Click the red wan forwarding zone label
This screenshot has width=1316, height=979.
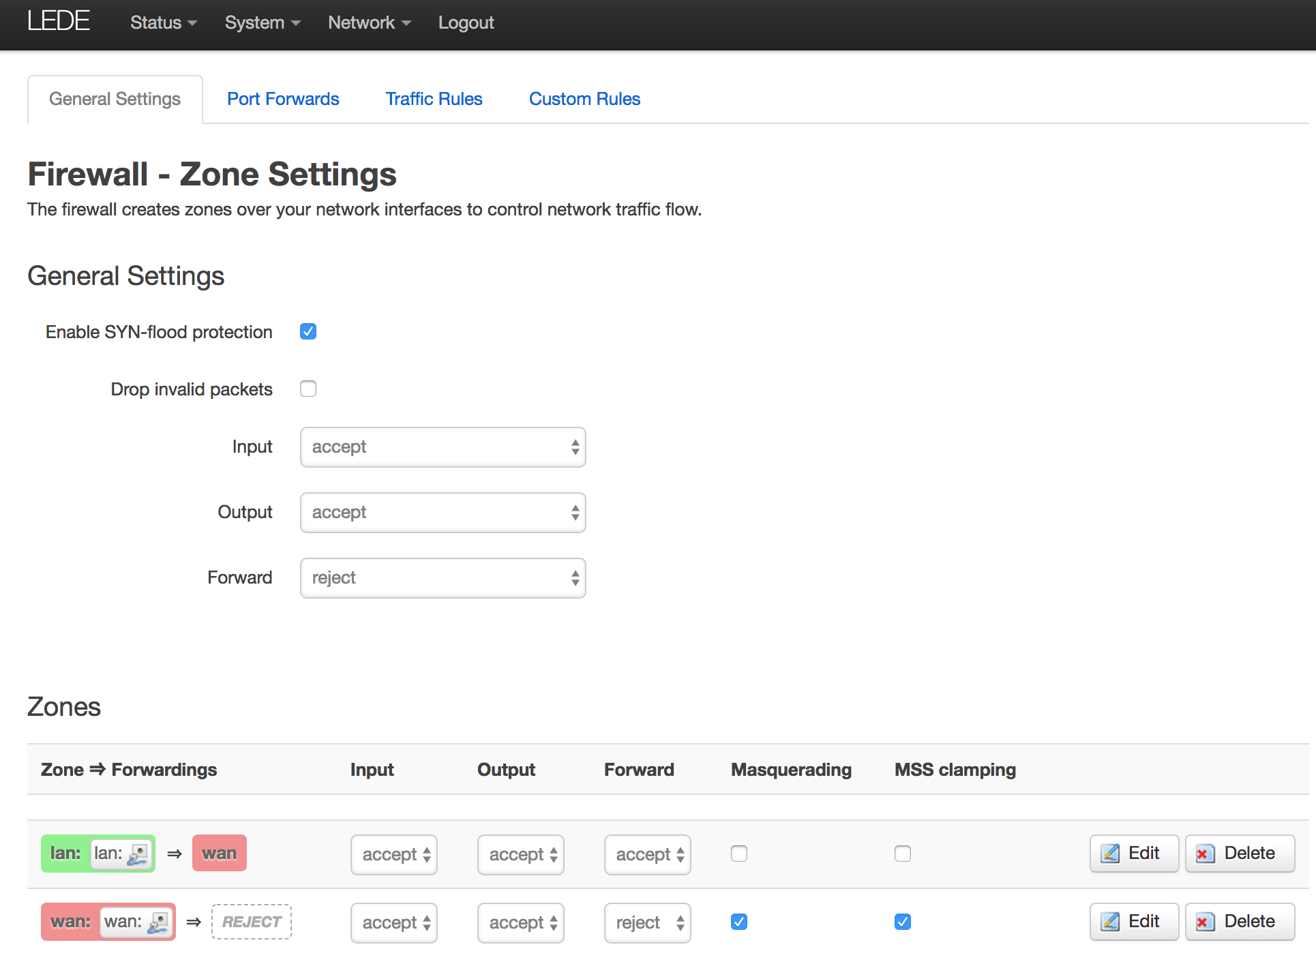point(219,854)
